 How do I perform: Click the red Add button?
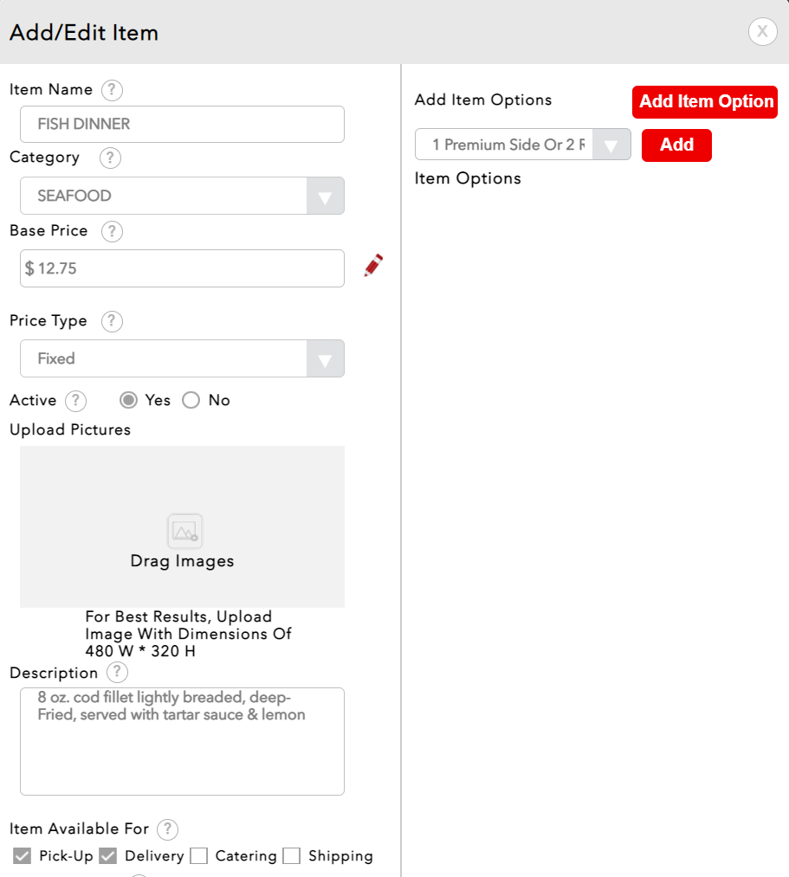[676, 145]
